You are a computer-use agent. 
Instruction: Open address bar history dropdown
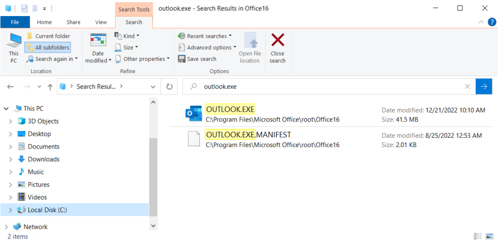click(x=153, y=87)
